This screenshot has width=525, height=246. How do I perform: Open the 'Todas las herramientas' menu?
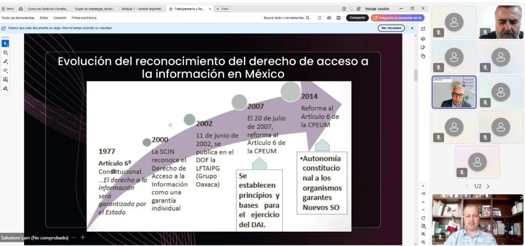pyautogui.click(x=18, y=18)
